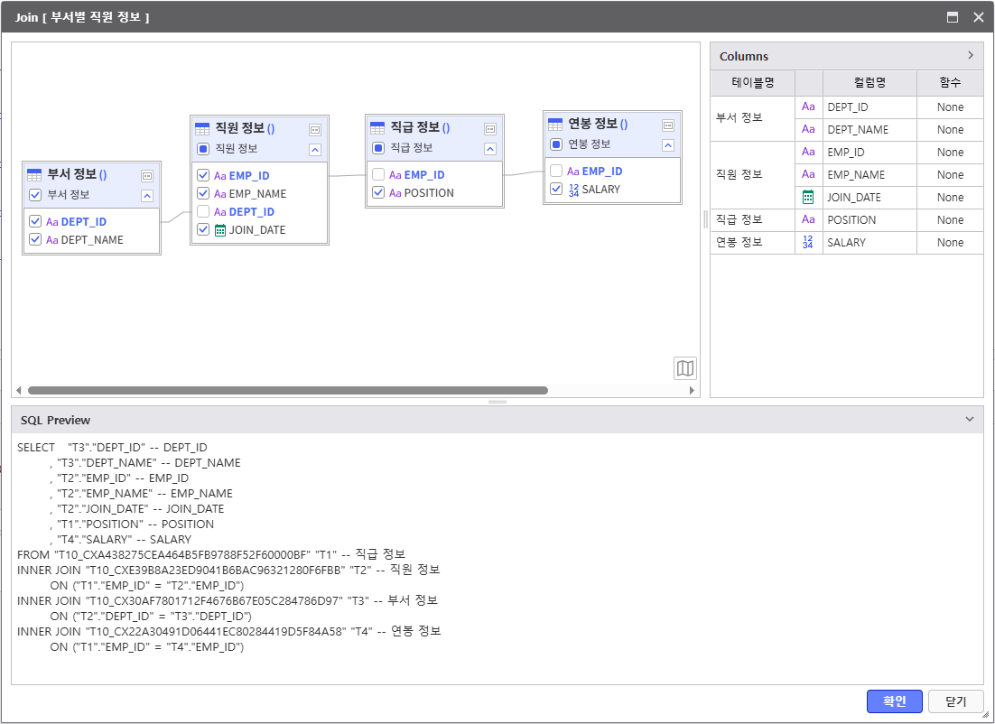Click the options icon on 연봉 정보 table header

[x=668, y=125]
